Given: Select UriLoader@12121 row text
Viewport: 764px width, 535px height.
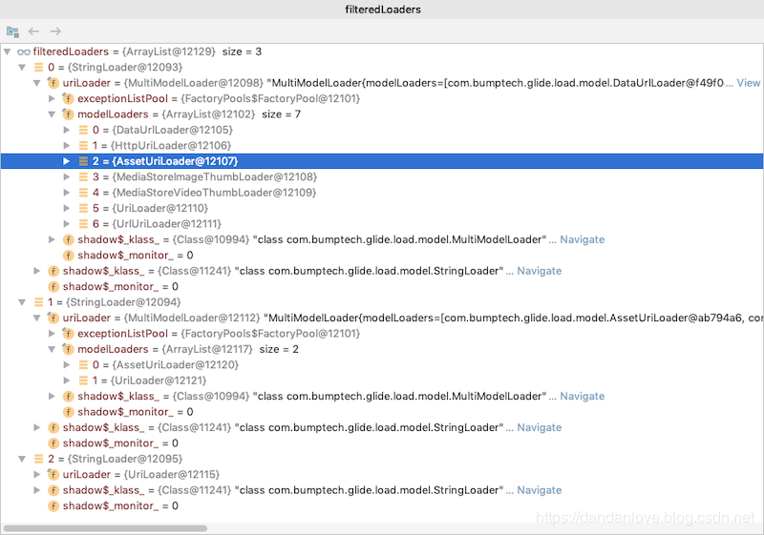Looking at the screenshot, I should (150, 381).
